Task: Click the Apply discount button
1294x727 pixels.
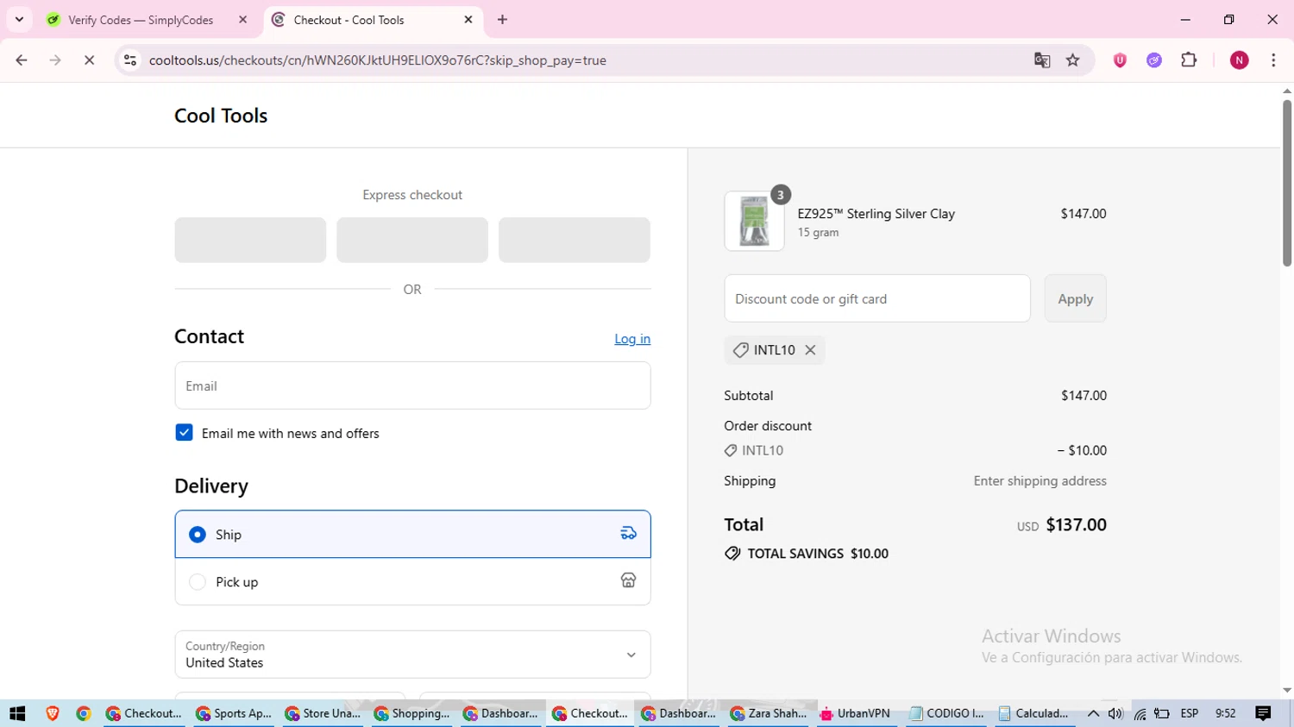Action: [1075, 298]
